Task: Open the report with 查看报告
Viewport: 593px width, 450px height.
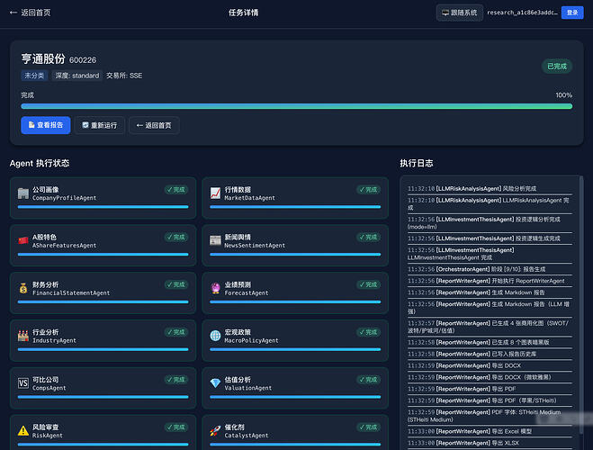Action: pos(45,125)
